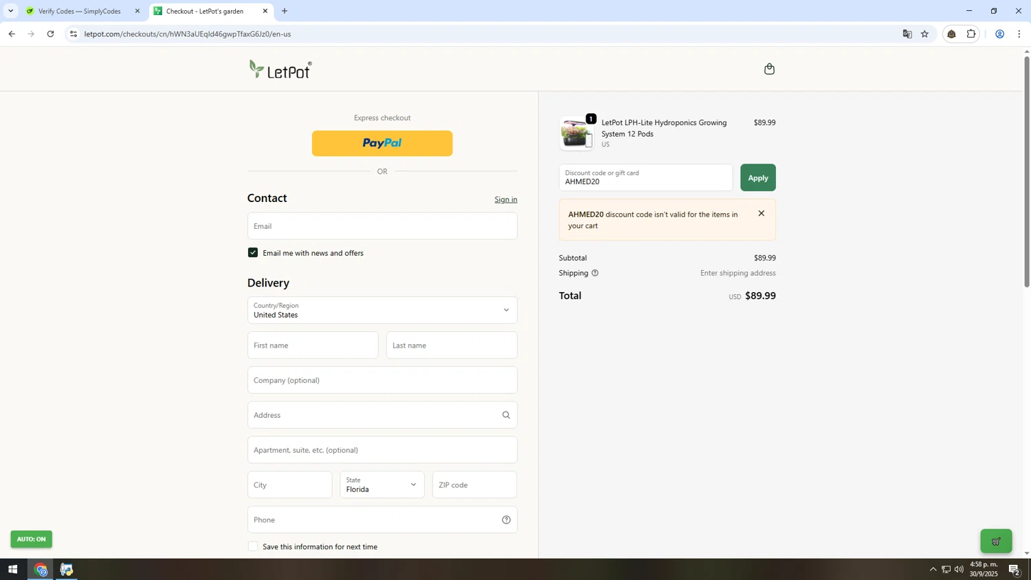Click the second pinned taskbar app icon
Screen dimensions: 1031x580
coord(67,570)
